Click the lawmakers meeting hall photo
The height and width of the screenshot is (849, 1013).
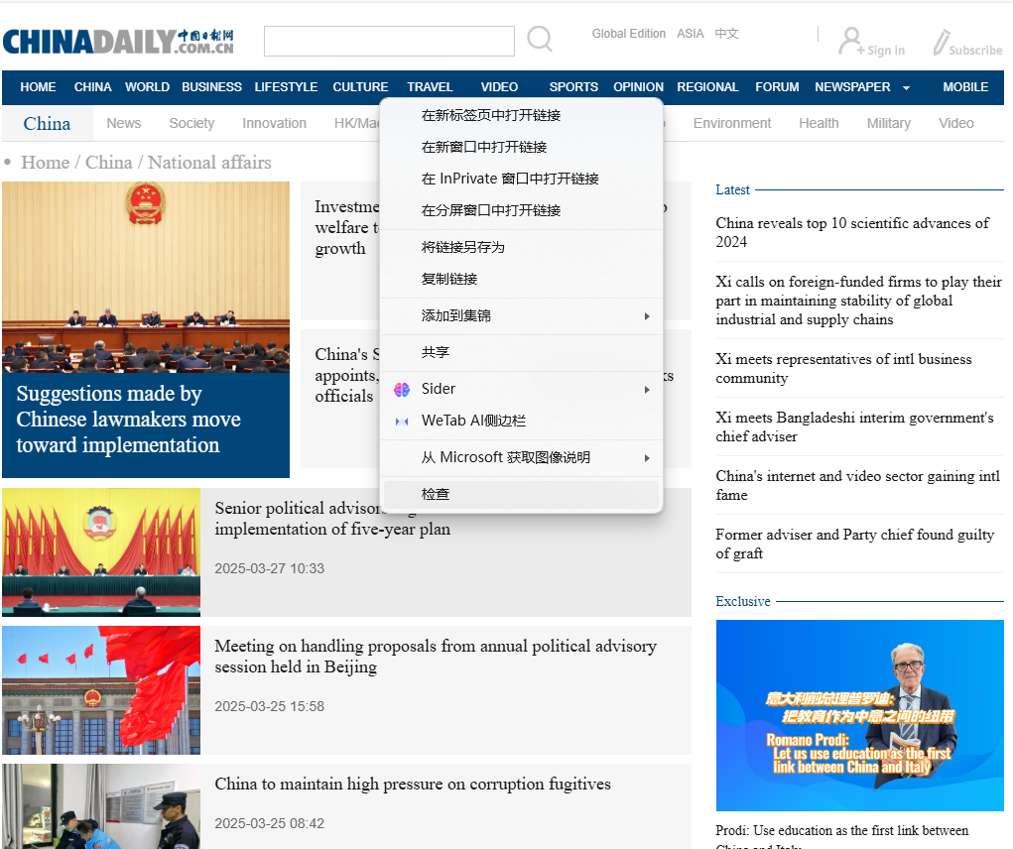(146, 277)
